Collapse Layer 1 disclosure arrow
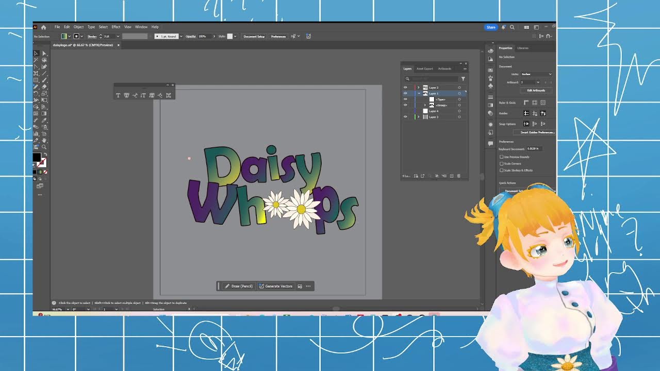The width and height of the screenshot is (660, 371). [419, 93]
